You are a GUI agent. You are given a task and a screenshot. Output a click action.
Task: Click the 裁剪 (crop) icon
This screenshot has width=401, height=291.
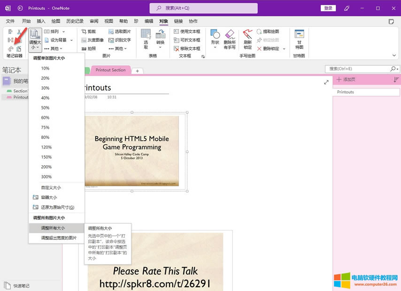(89, 31)
